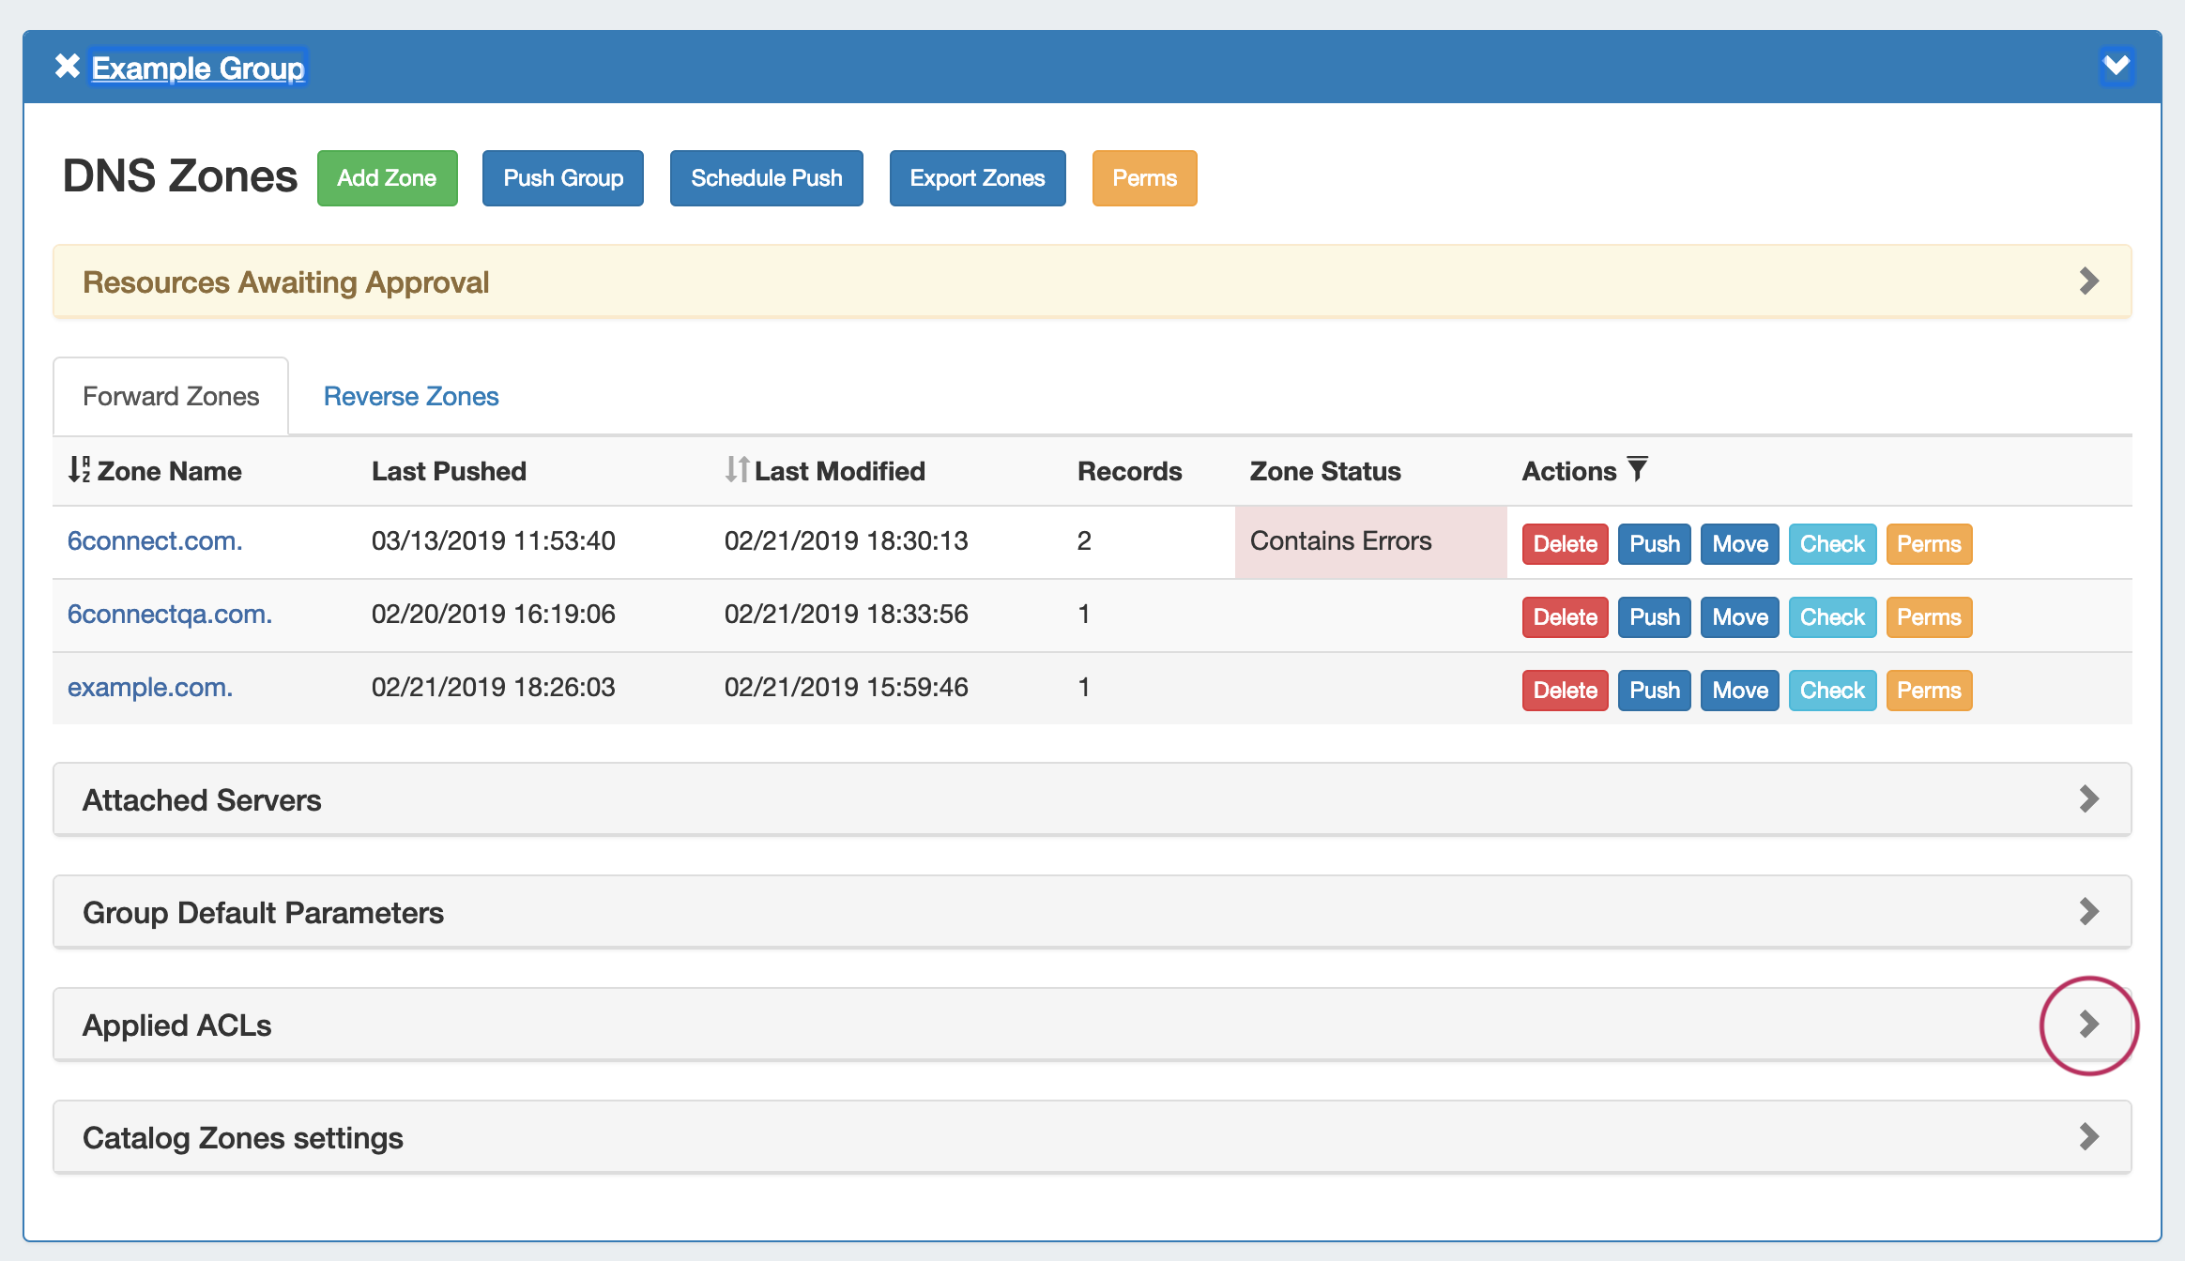2185x1261 pixels.
Task: Expand Catalog Zones settings panel
Action: [x=2088, y=1137]
